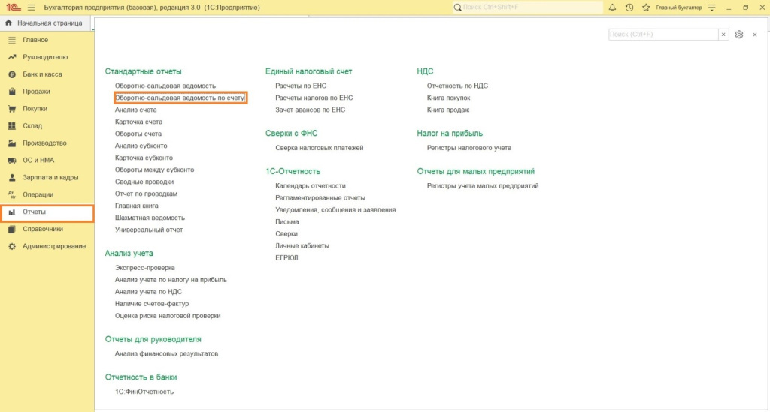Click the Отчеты bar chart icon
Image resolution: width=770 pixels, height=412 pixels.
tap(12, 212)
